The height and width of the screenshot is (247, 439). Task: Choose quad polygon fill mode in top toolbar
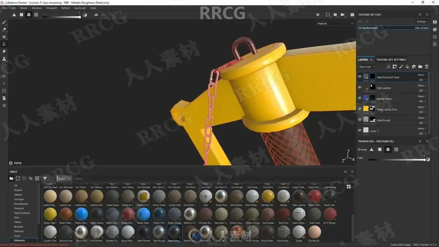click(x=22, y=15)
